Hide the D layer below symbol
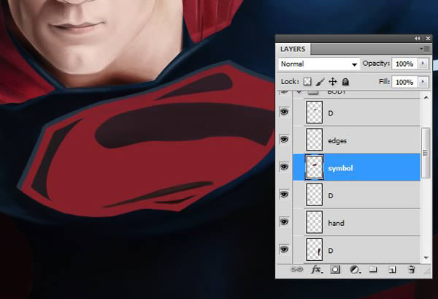This screenshot has width=438, height=299. point(285,194)
